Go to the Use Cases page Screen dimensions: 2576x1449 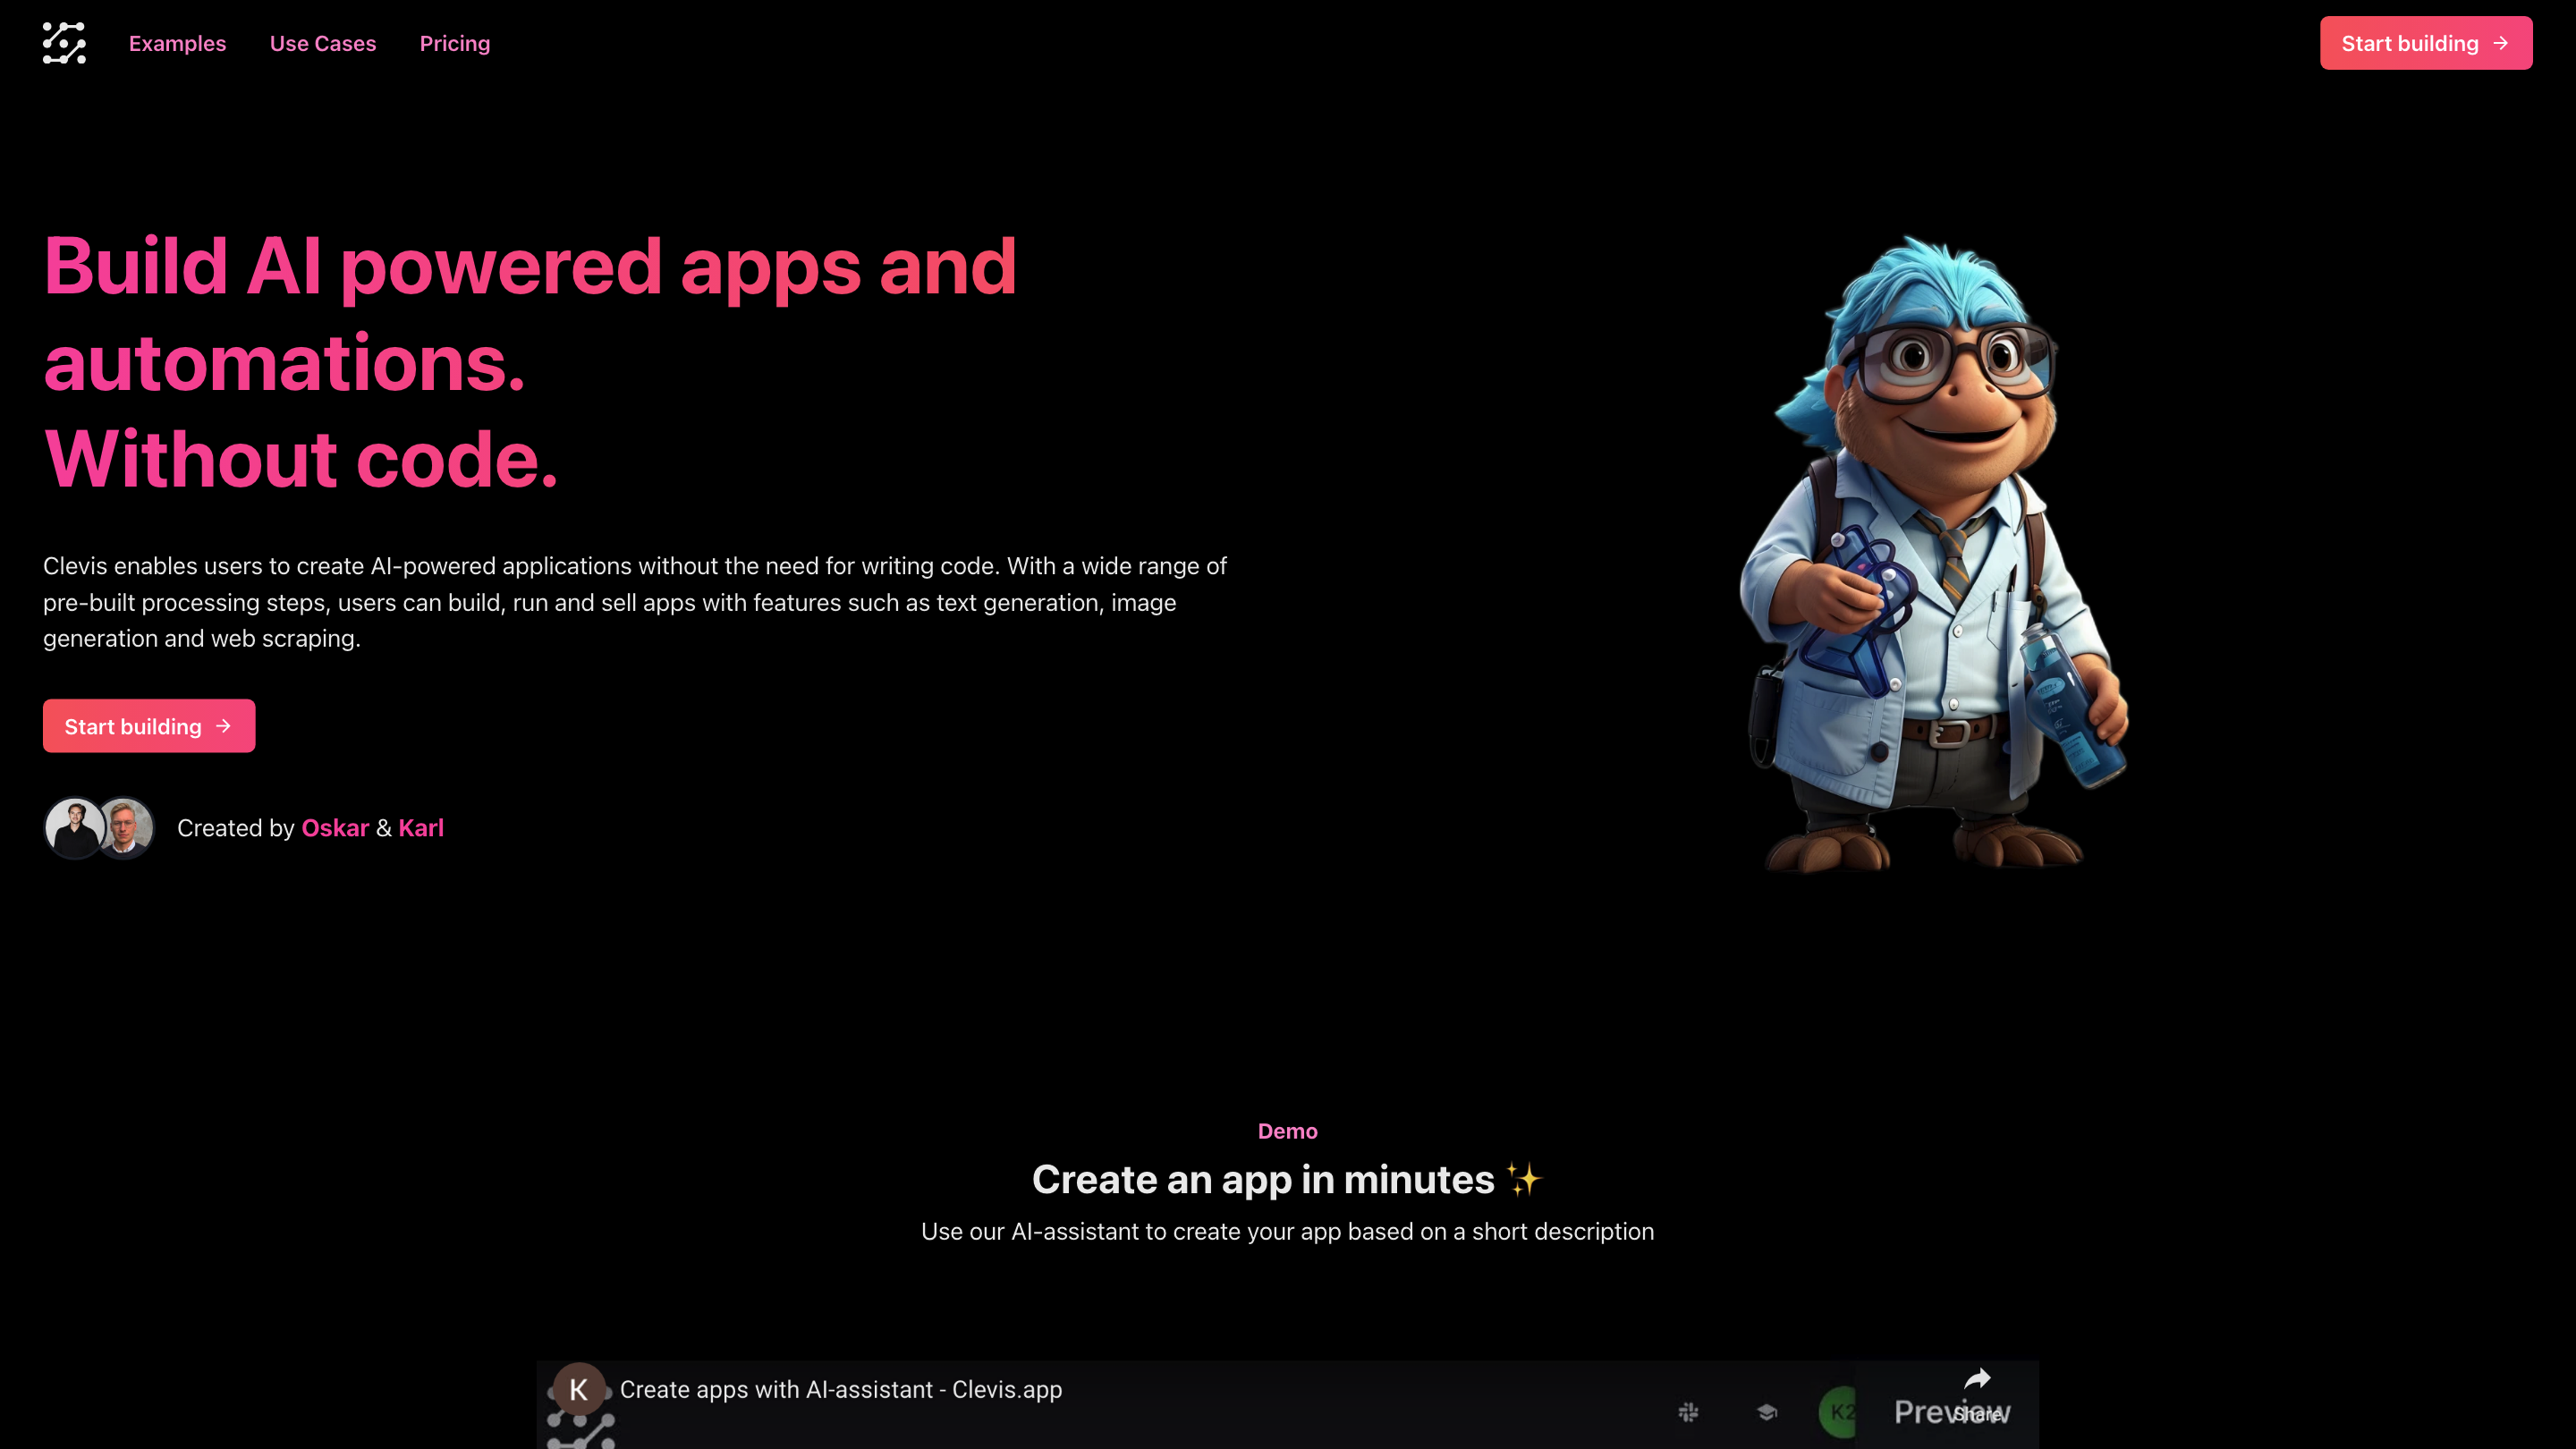point(322,44)
